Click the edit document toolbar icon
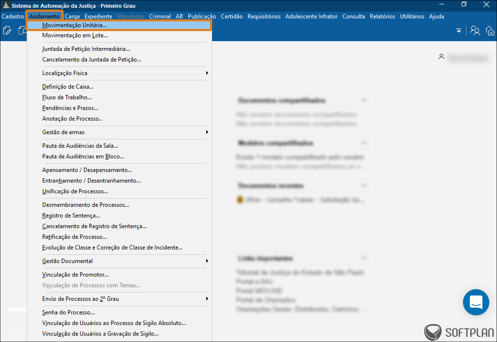The image size is (497, 342). coord(7,31)
